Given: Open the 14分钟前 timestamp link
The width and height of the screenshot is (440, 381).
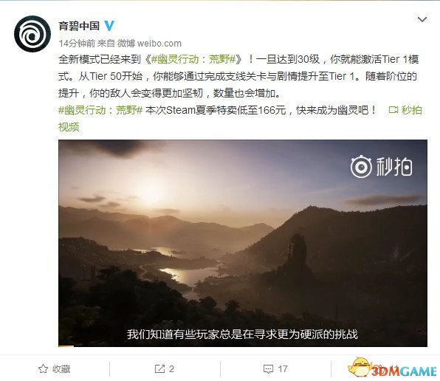Looking at the screenshot, I should click(77, 44).
